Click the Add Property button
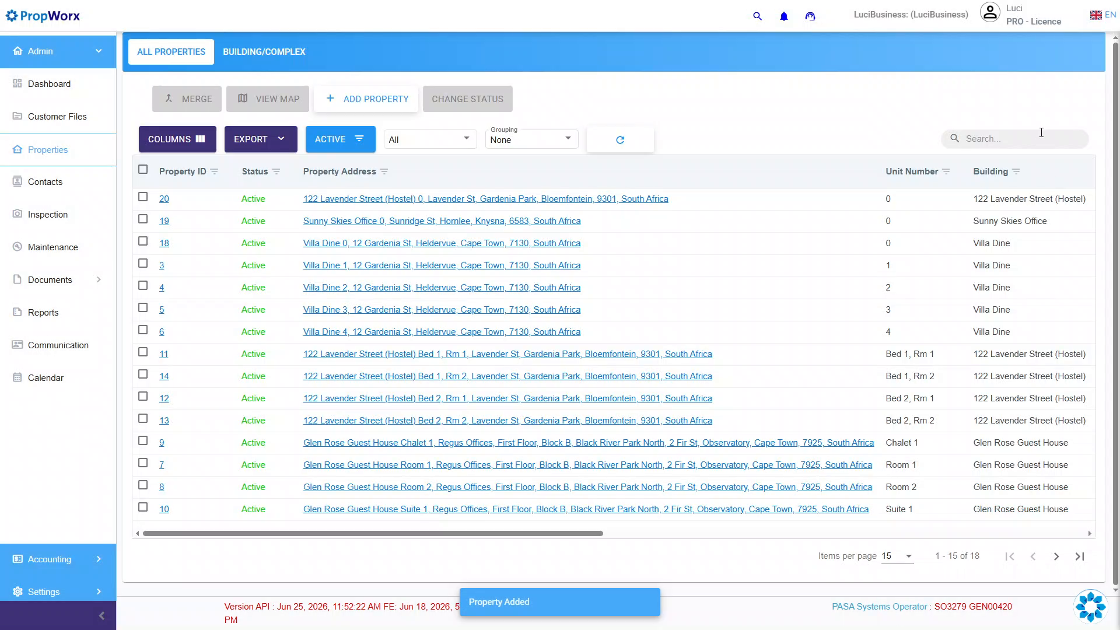The width and height of the screenshot is (1120, 630). [366, 99]
